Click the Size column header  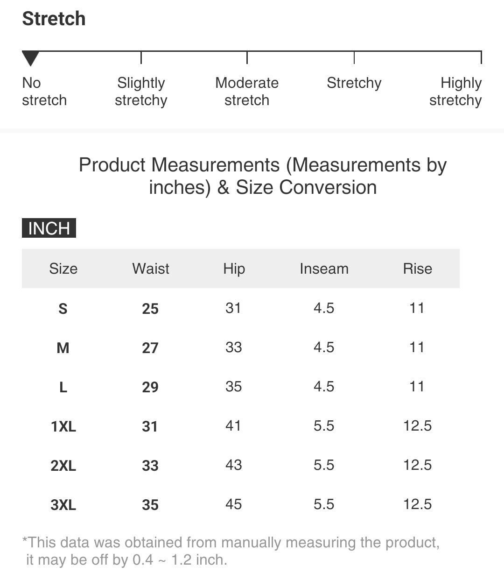coord(63,269)
